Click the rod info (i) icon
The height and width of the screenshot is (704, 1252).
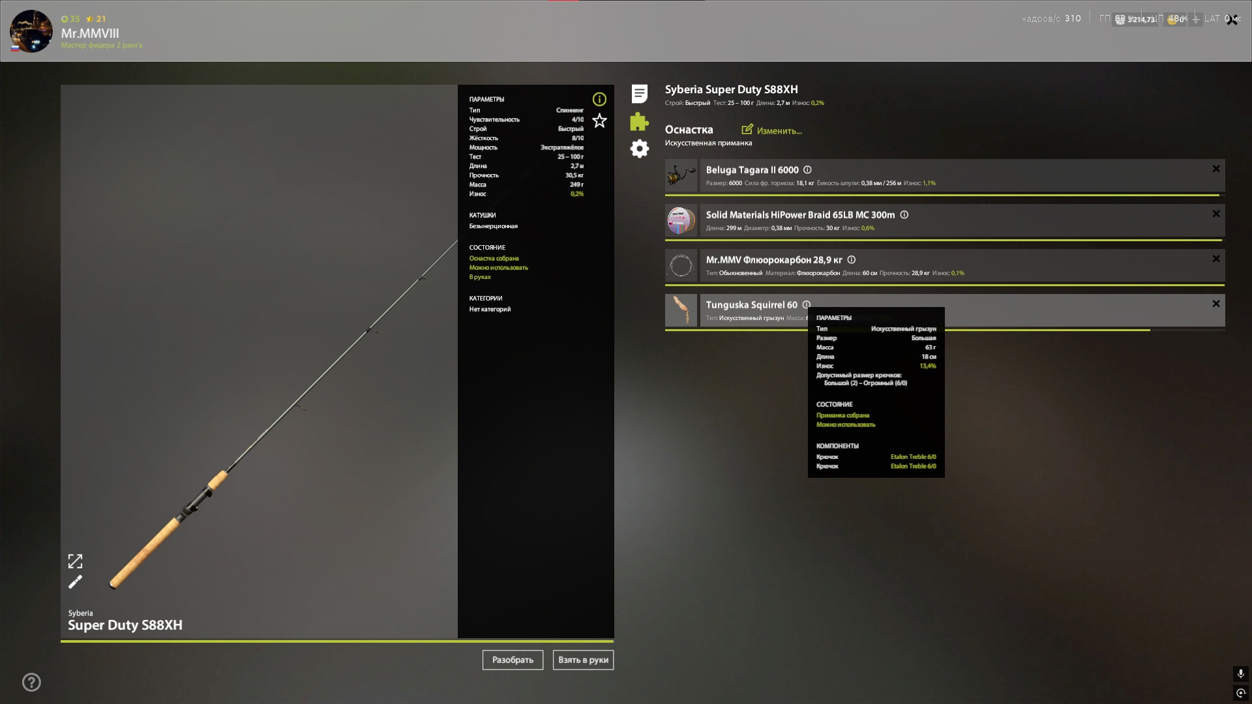point(599,99)
